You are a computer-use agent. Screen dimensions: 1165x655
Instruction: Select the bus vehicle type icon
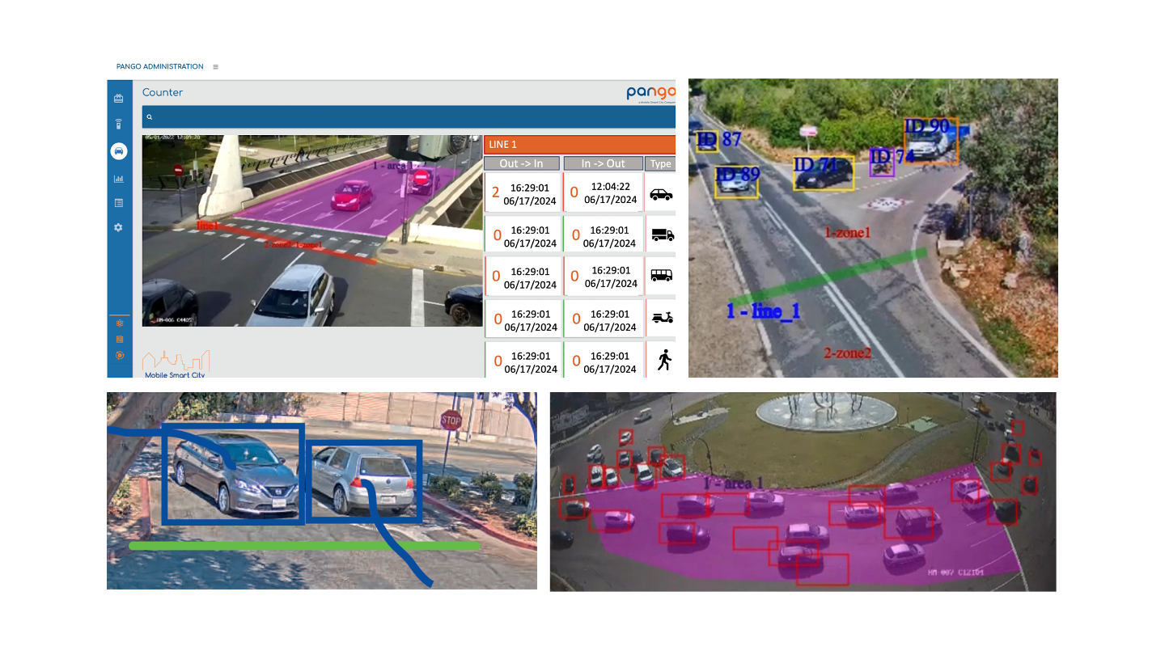point(662,276)
